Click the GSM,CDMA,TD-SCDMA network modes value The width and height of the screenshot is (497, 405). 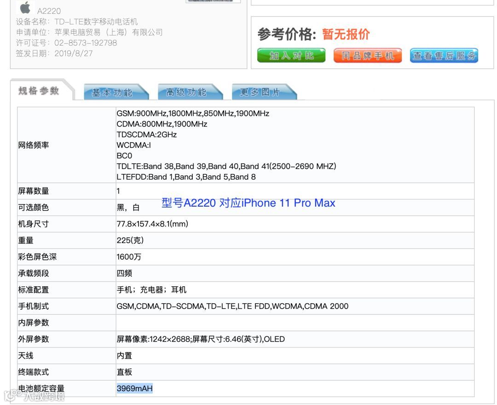pyautogui.click(x=232, y=307)
